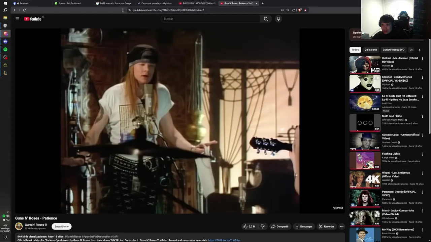Click the YouTube Buscar search field
Image resolution: width=431 pixels, height=242 pixels.
tap(210, 19)
